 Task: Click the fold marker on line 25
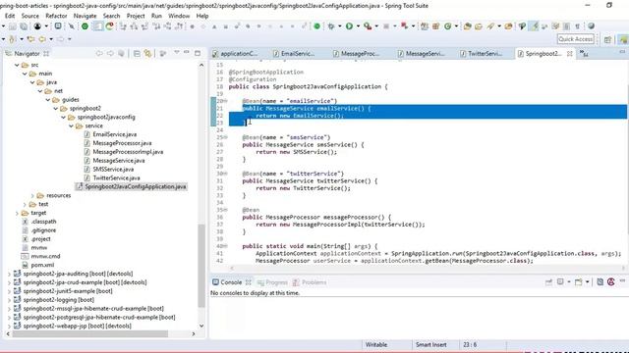click(225, 137)
